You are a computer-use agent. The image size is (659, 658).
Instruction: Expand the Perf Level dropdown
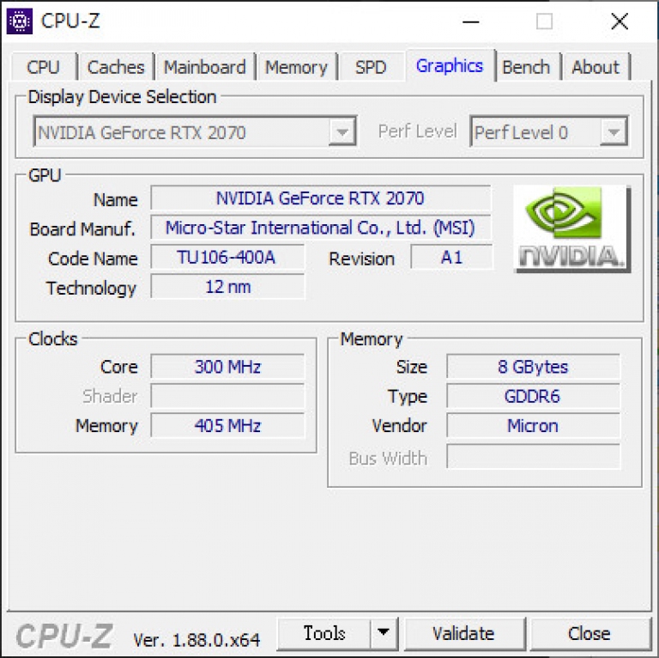(x=614, y=131)
